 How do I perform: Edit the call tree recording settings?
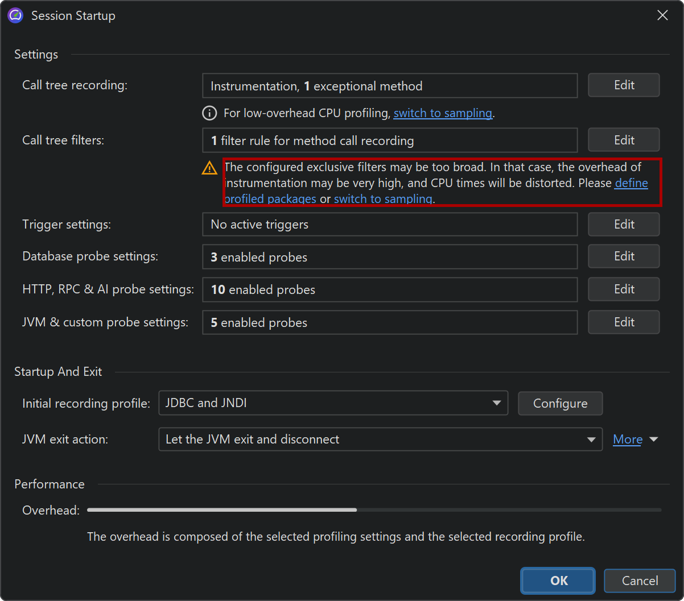point(624,85)
